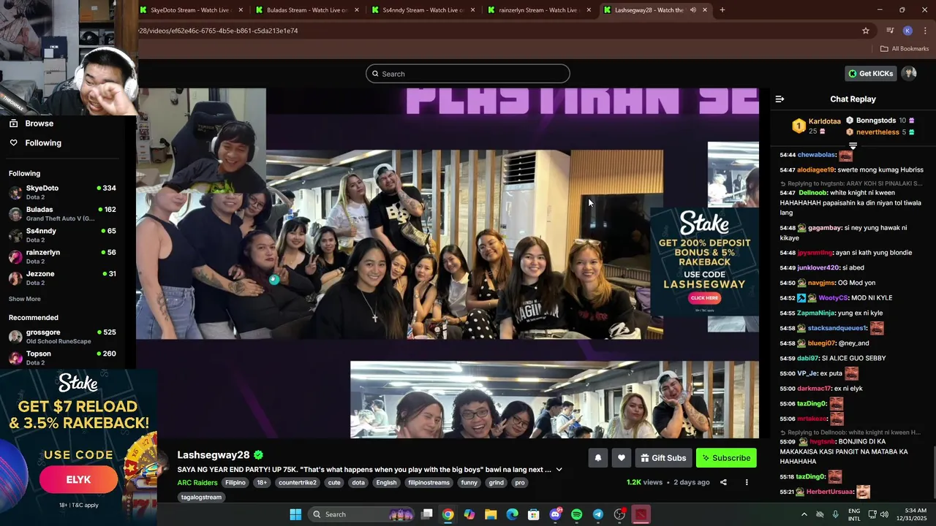This screenshot has height=526, width=936.
Task: Click the dota tag
Action: click(358, 483)
